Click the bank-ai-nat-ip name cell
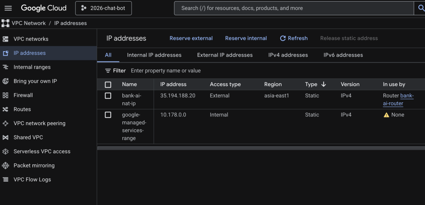The height and width of the screenshot is (205, 425). 132,100
